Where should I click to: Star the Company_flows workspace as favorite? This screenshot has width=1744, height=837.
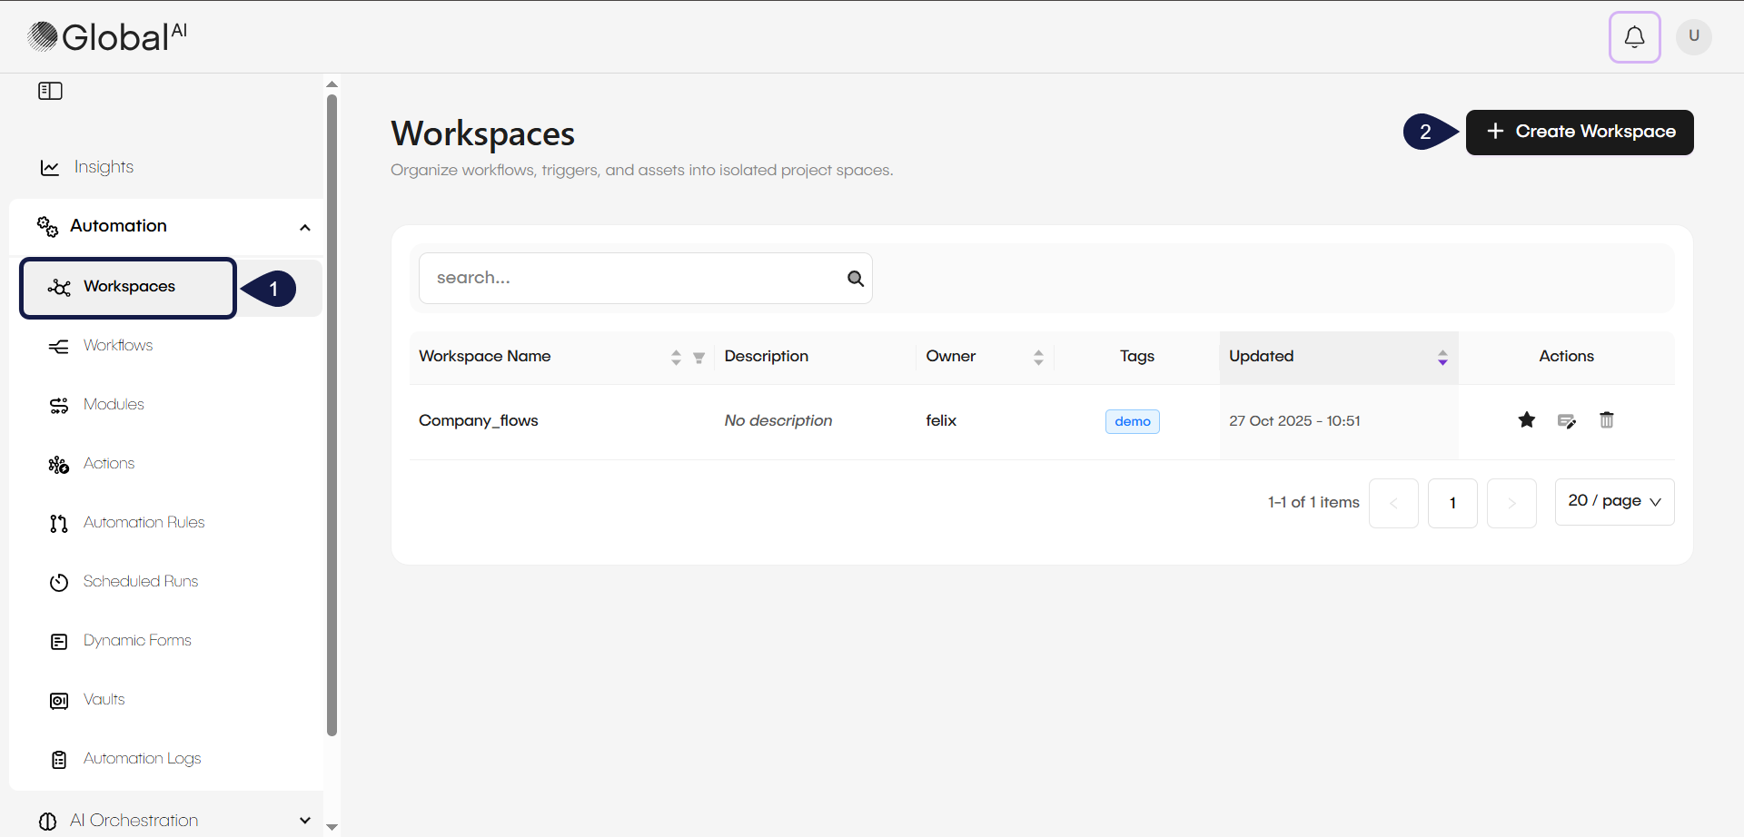click(x=1526, y=419)
